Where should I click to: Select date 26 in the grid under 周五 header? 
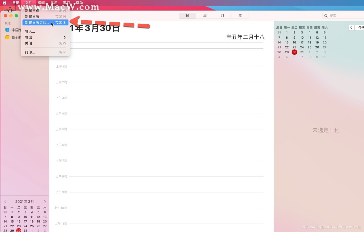pyautogui.click(x=317, y=47)
